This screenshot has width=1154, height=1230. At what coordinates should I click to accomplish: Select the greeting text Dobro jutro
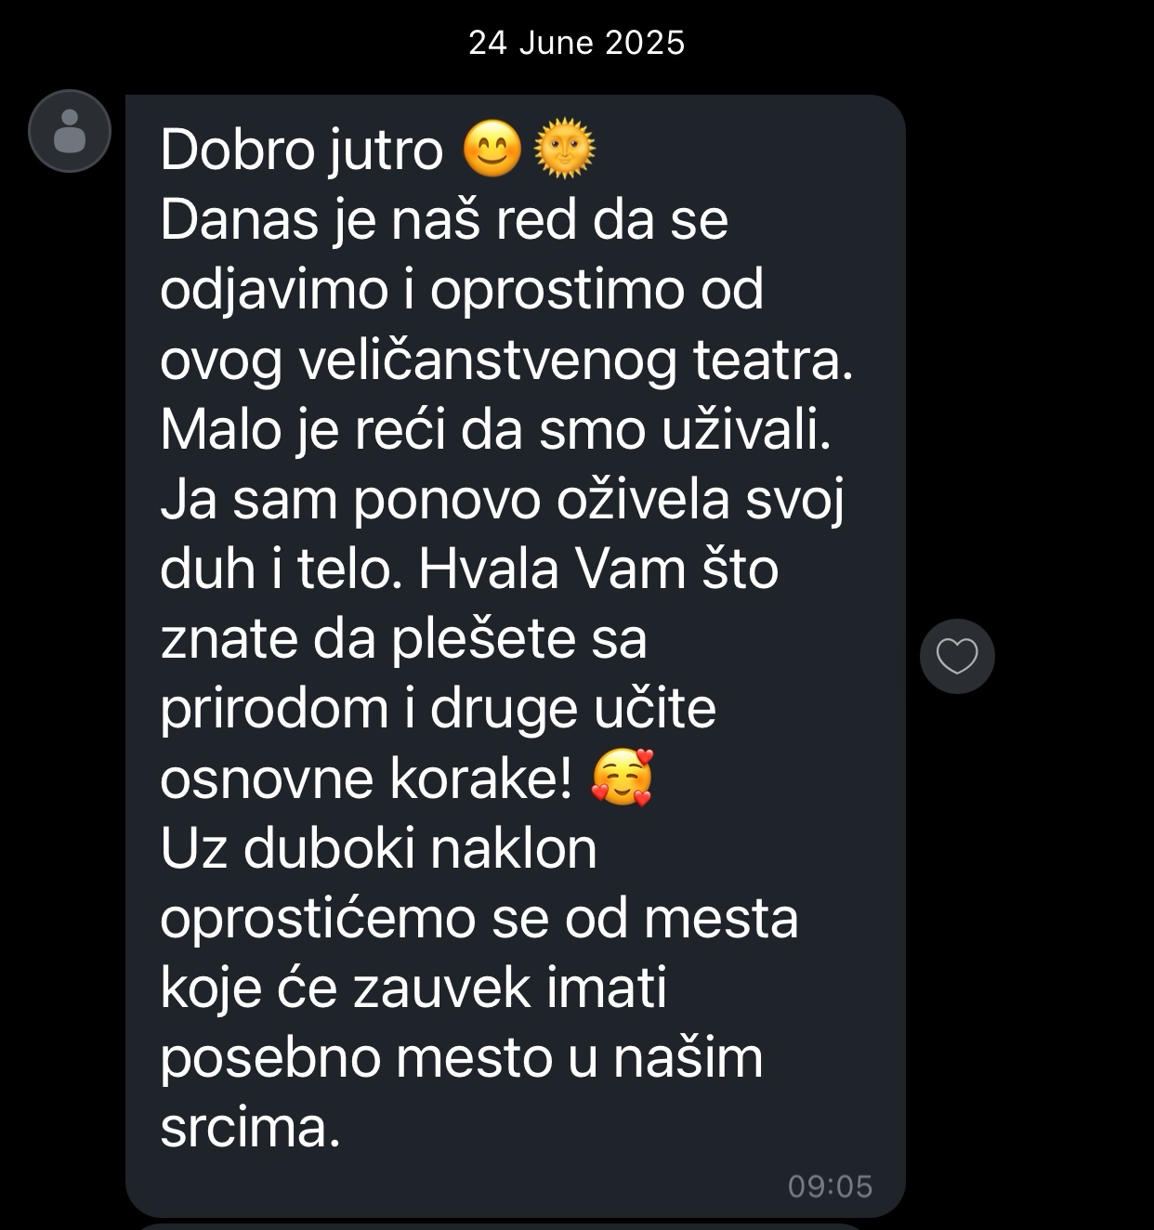[x=301, y=150]
